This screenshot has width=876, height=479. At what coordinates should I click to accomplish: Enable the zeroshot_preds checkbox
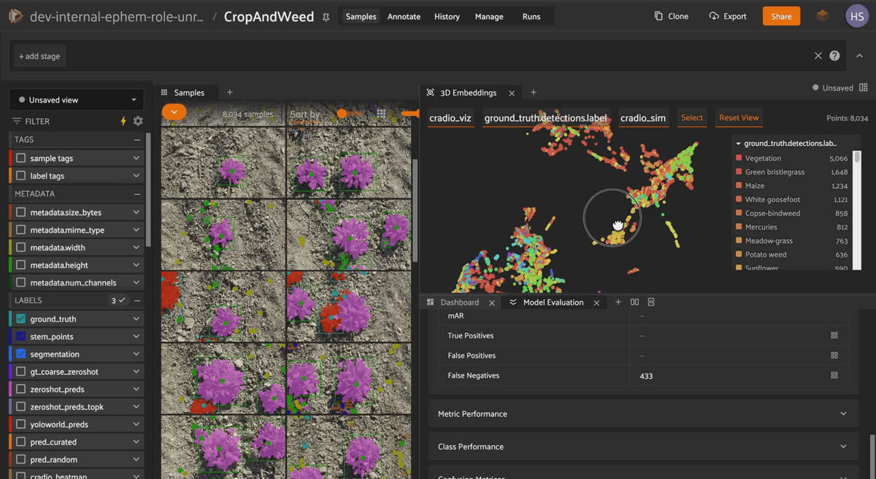20,389
